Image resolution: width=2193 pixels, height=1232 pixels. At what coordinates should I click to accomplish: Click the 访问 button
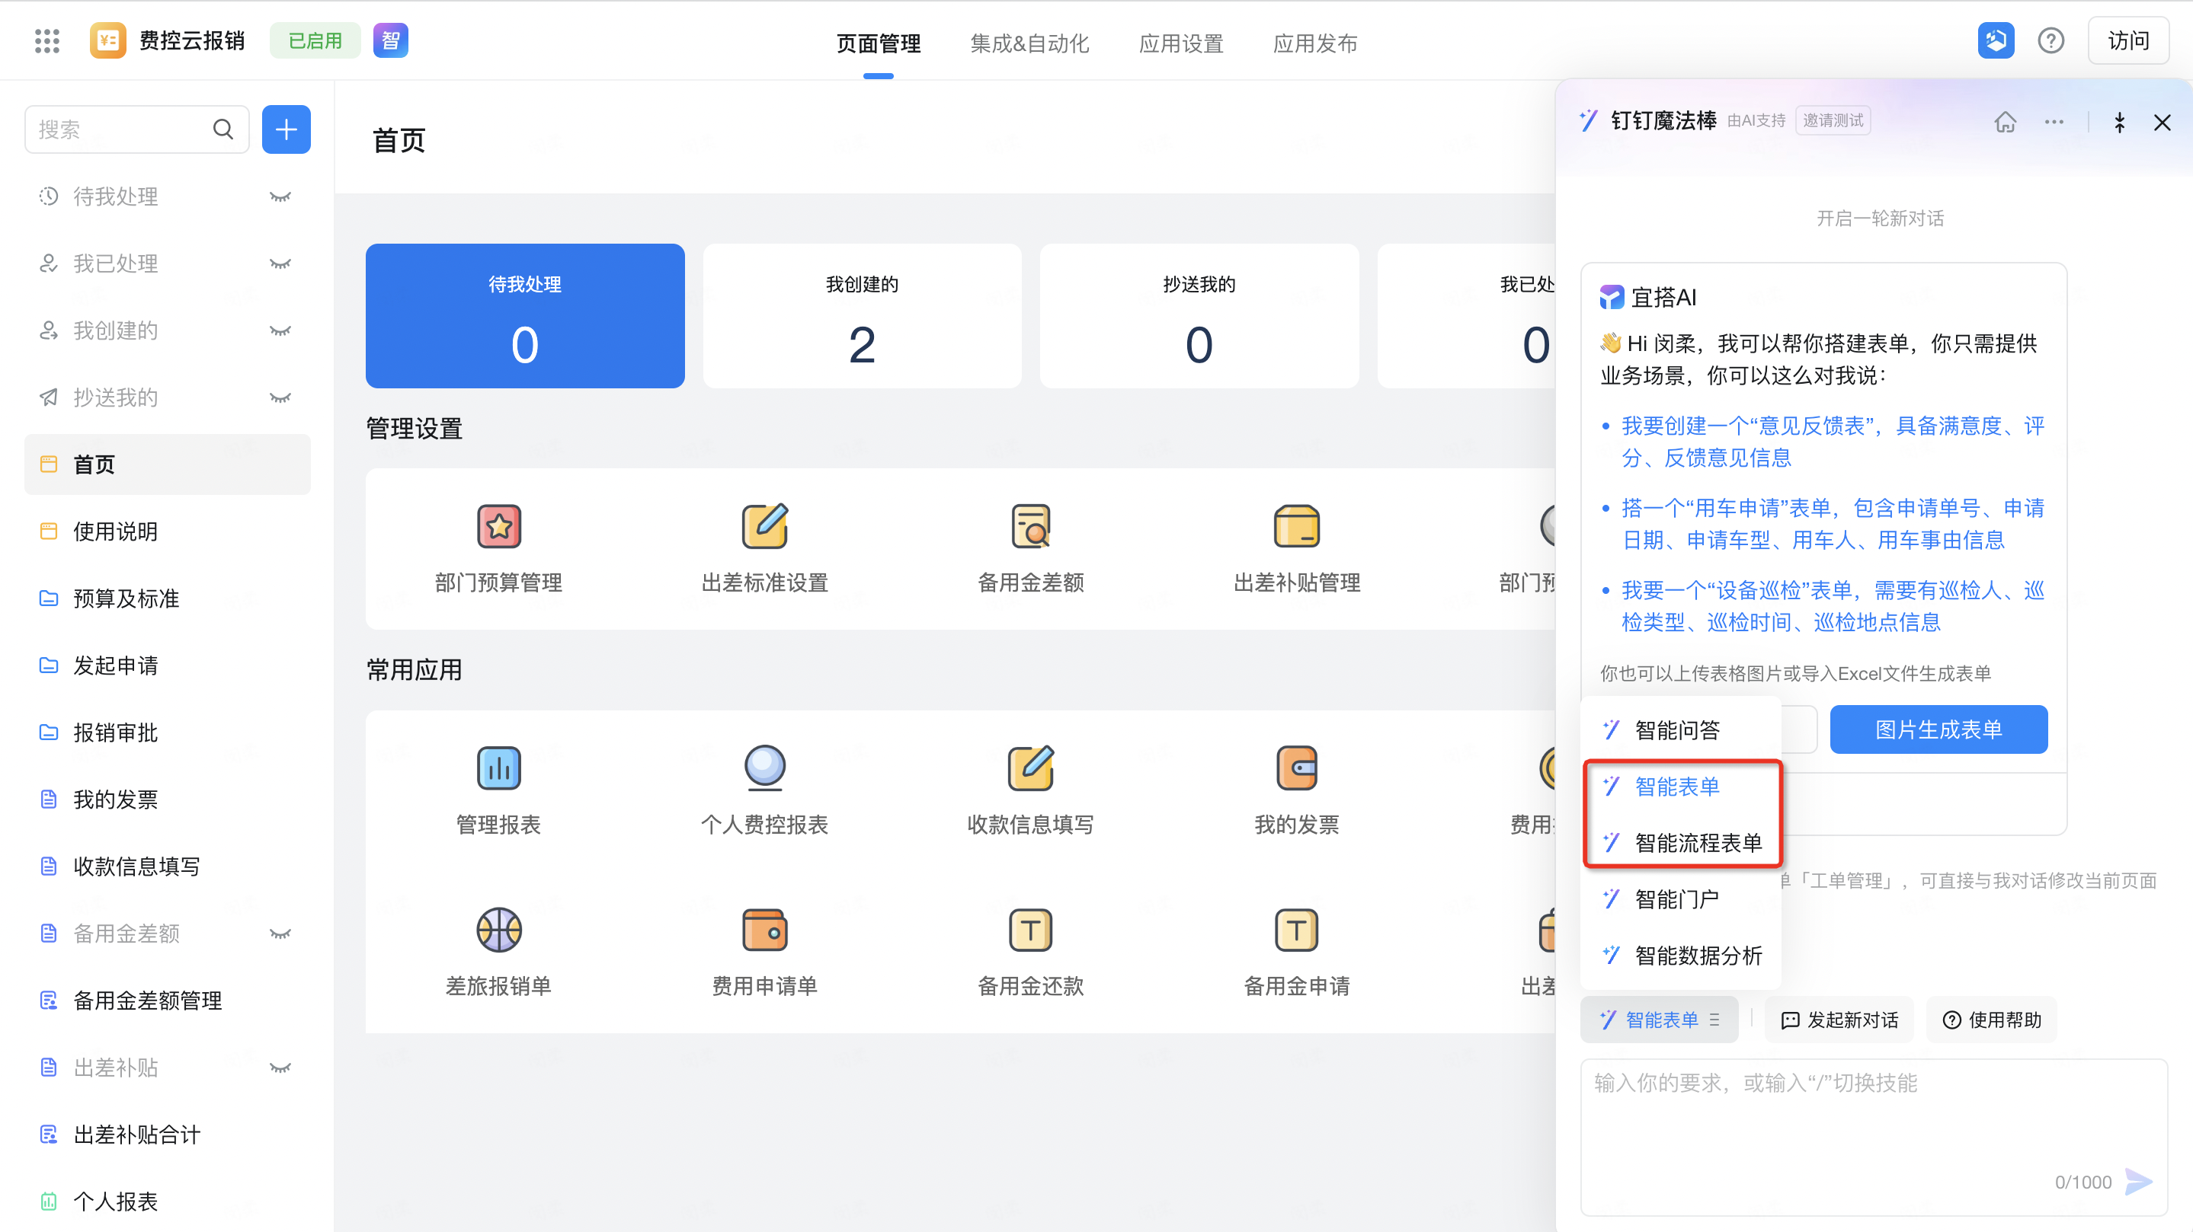(2128, 40)
